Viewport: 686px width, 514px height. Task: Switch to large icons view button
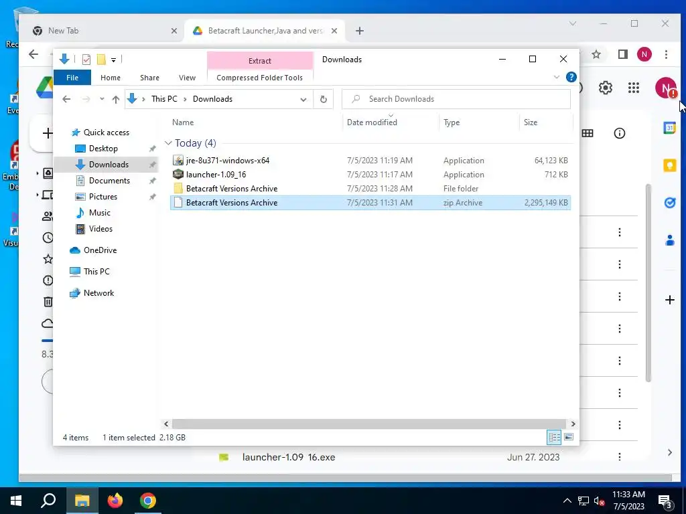pos(568,437)
